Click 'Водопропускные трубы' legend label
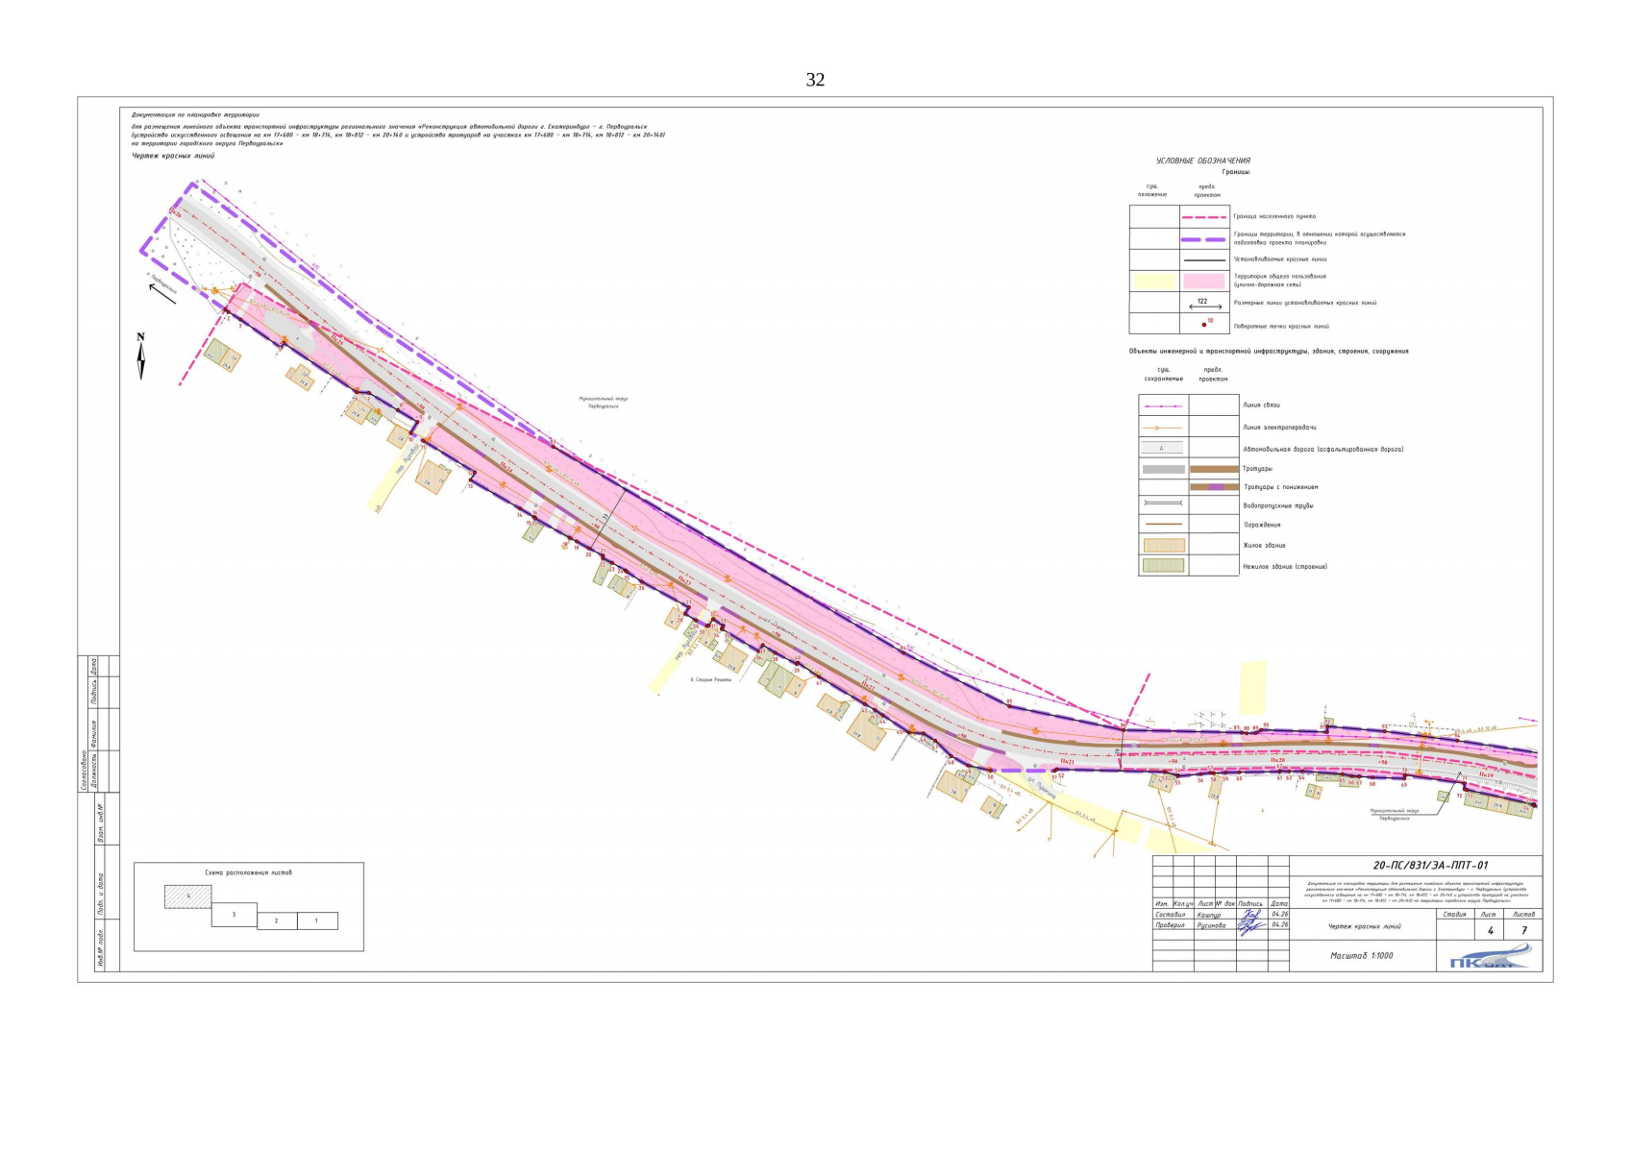 1277,505
